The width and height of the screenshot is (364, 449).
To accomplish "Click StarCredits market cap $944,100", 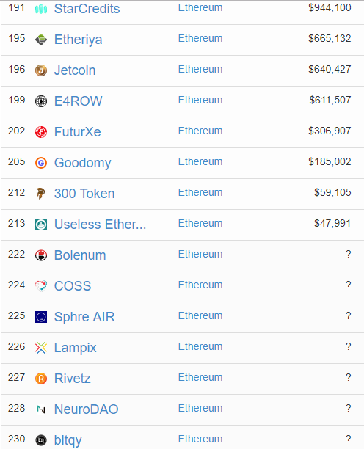I will pos(330,8).
